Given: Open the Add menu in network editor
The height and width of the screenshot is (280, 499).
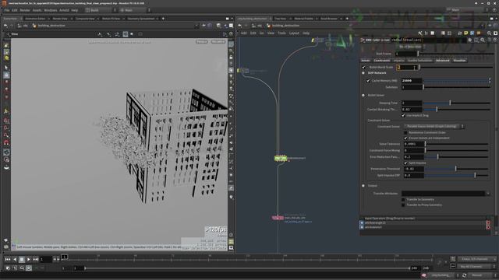Looking at the screenshot, I should pyautogui.click(x=244, y=33).
